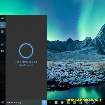This screenshot has height=105, width=105.
Task: Expand the Cortana hamburger menu
Action: click(2, 18)
